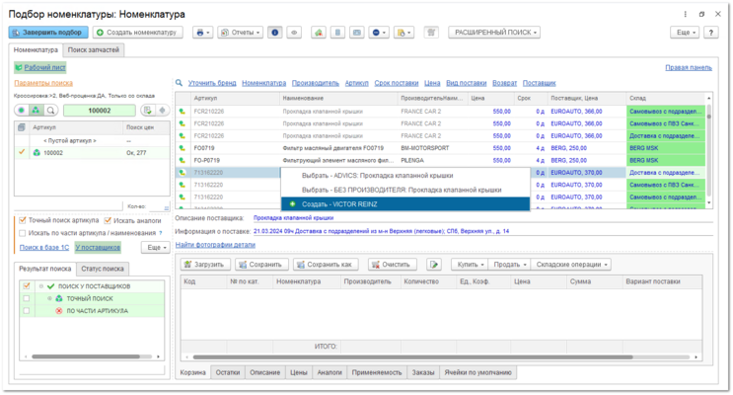Click the green house icon in toolbar
This screenshot has width=733, height=395.
point(319,33)
